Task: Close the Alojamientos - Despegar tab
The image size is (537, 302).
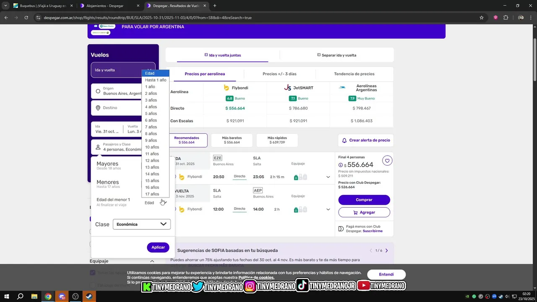Action: coord(138,6)
